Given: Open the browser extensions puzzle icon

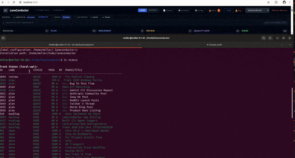Looking at the screenshot, I should click(x=276, y=3).
